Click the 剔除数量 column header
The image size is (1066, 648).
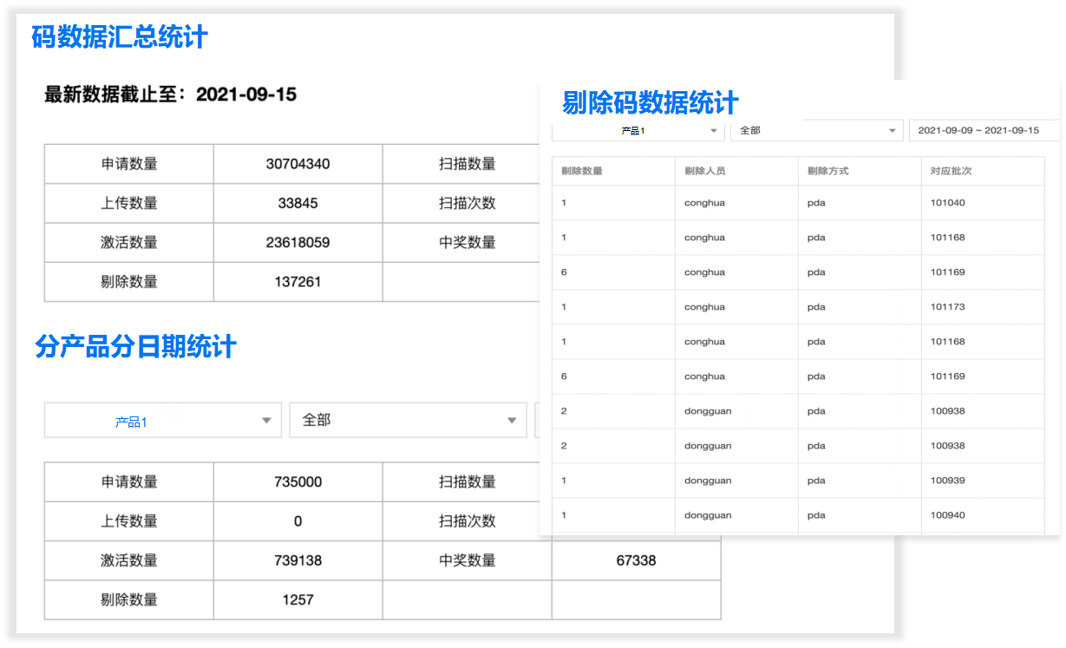tap(582, 171)
